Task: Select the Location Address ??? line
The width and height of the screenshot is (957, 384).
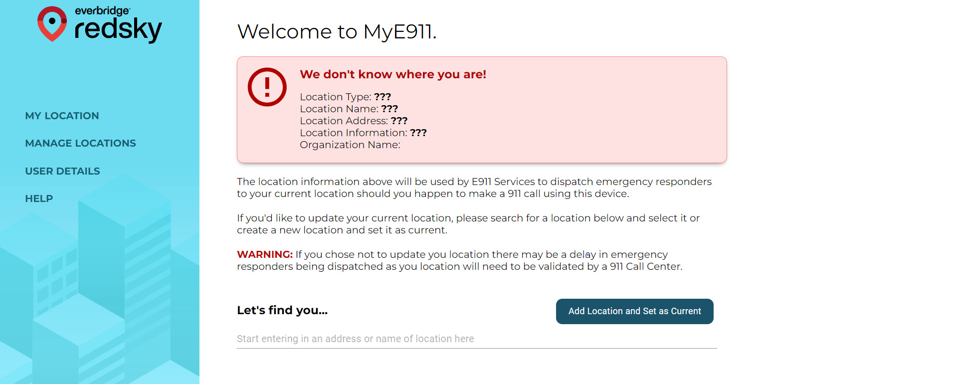Action: coord(354,121)
